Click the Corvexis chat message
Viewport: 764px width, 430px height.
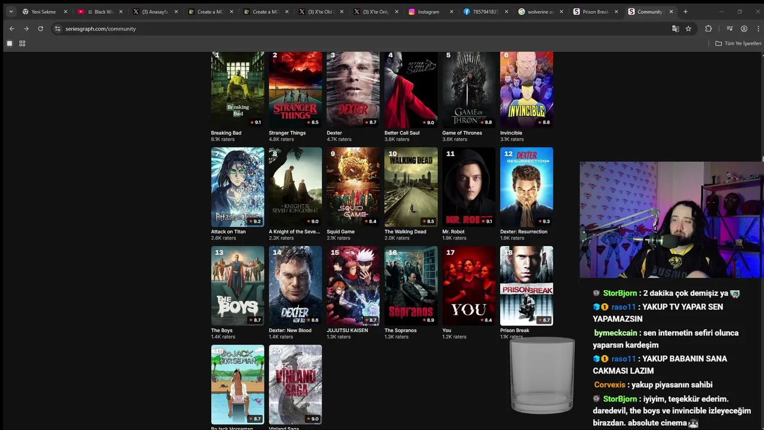tap(653, 385)
